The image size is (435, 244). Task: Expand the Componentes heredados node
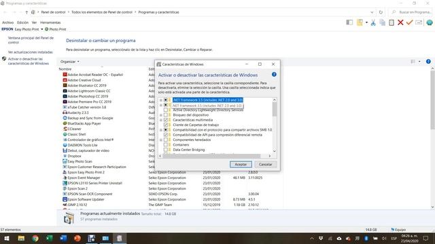point(161,140)
